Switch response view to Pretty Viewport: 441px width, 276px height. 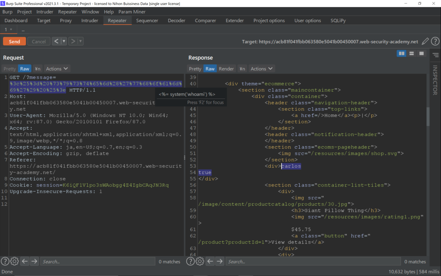pos(195,69)
